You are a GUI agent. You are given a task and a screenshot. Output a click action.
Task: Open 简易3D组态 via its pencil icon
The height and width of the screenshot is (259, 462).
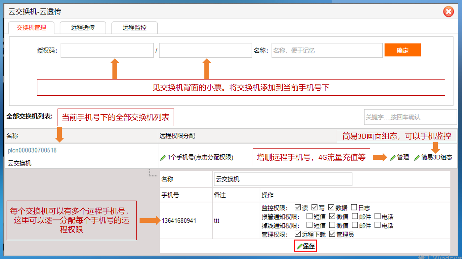tap(417, 158)
